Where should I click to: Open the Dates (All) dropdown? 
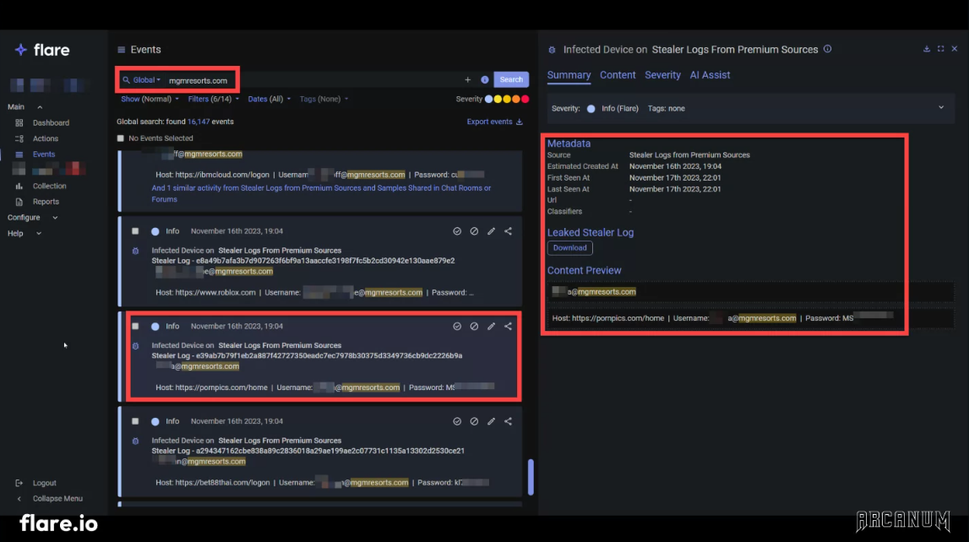tap(269, 99)
